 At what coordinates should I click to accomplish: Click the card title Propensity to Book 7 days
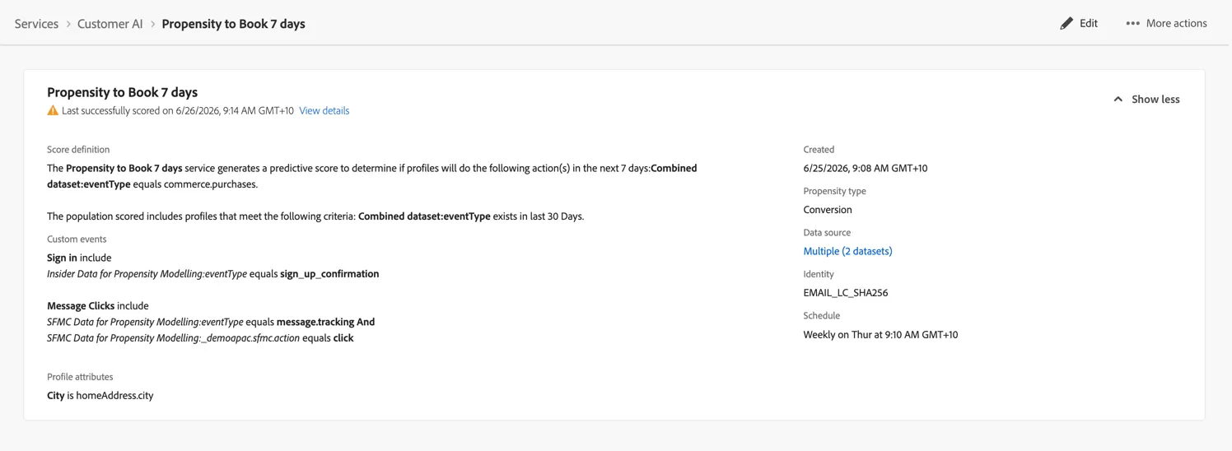tap(122, 92)
